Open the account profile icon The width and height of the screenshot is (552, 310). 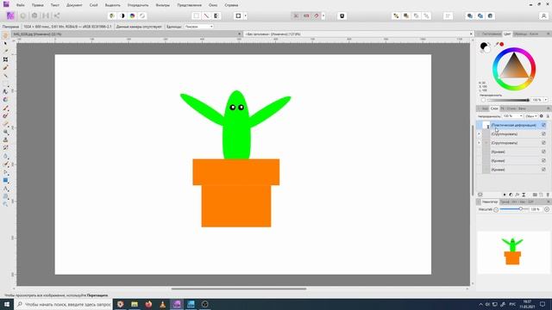tap(543, 15)
